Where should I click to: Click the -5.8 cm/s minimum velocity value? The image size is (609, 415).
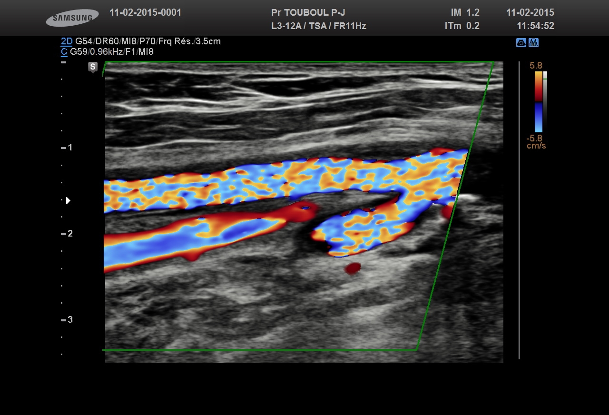536,142
